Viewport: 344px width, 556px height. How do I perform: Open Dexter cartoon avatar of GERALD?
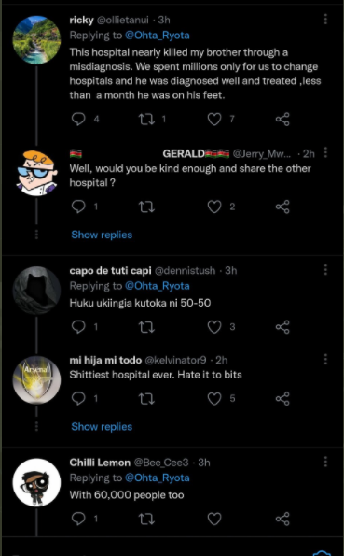click(x=36, y=173)
